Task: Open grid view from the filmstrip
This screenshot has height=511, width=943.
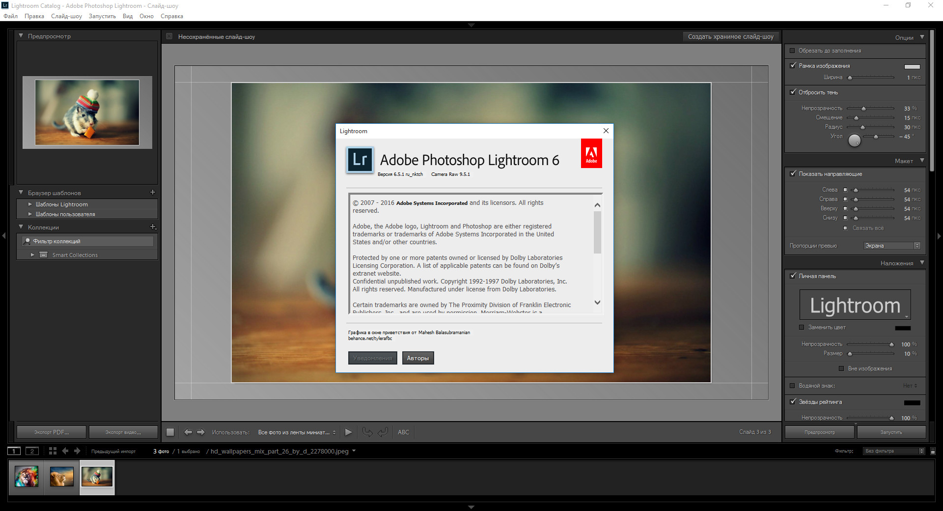Action: pos(53,451)
